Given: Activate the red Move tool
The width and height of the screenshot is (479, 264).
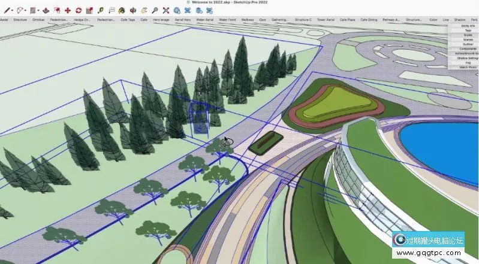Looking at the screenshot, I should [x=67, y=10].
